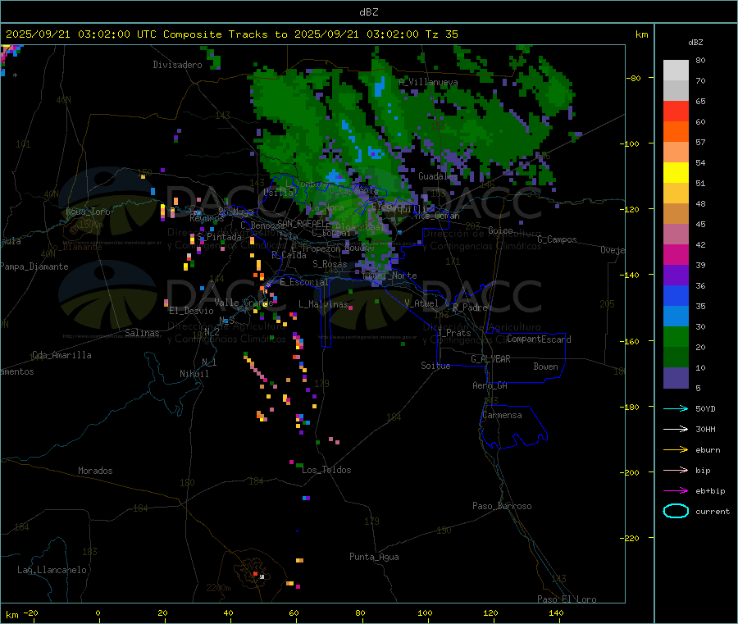Viewport: 738px width, 624px height.
Task: Click the eburn yellow arrow legend icon
Action: point(676,450)
